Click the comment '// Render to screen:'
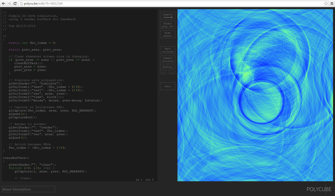This screenshot has height=196, width=335. 28,124
